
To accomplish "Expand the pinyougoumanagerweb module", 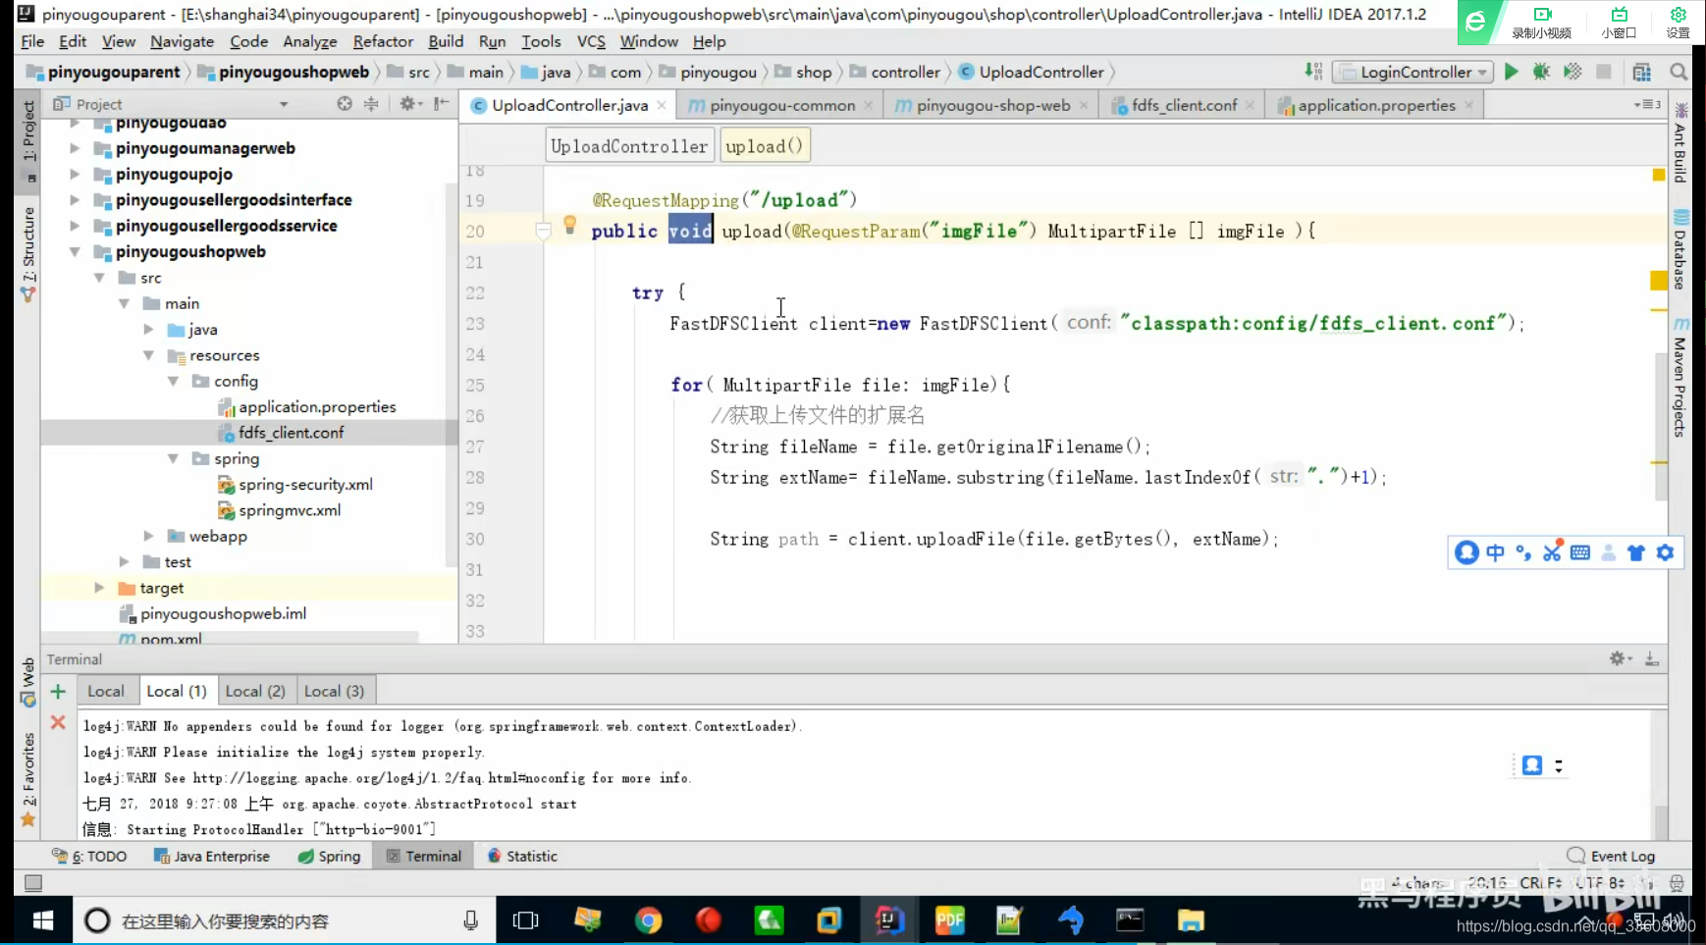I will tap(75, 148).
